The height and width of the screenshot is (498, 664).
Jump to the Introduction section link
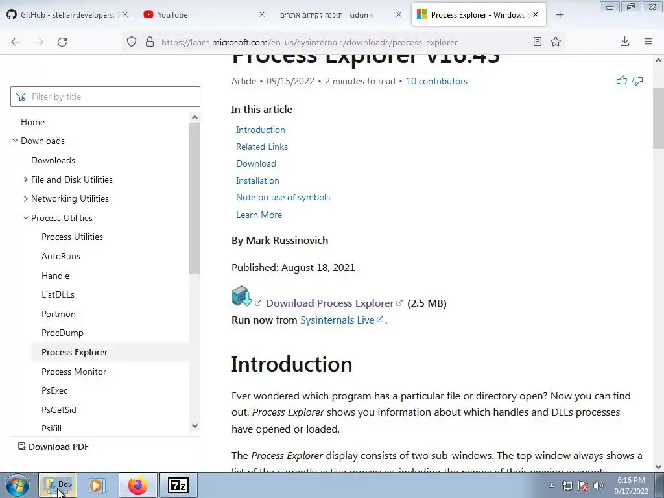pyautogui.click(x=261, y=130)
